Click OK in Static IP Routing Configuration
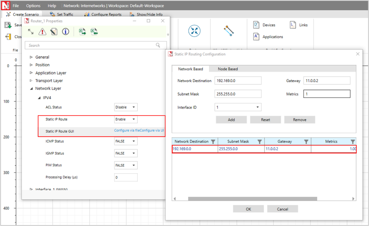 [x=248, y=209]
